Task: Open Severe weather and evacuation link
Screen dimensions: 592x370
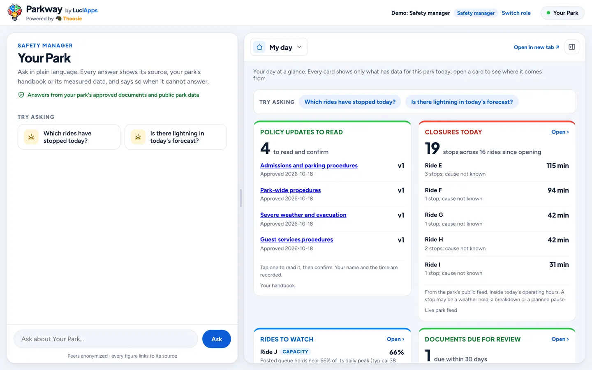Action: 303,215
